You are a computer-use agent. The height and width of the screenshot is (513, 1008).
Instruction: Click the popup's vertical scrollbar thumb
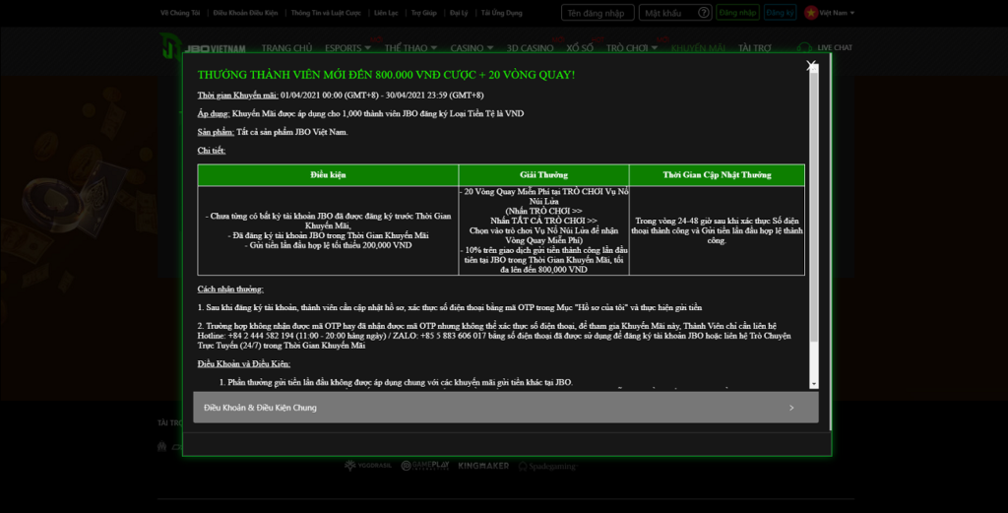point(814,207)
